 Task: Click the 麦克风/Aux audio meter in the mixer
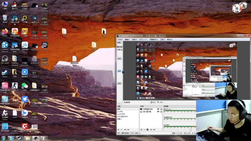tap(179, 111)
